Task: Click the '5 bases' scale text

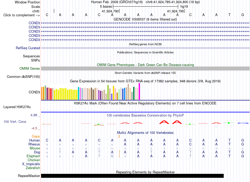Action: coord(106,7)
